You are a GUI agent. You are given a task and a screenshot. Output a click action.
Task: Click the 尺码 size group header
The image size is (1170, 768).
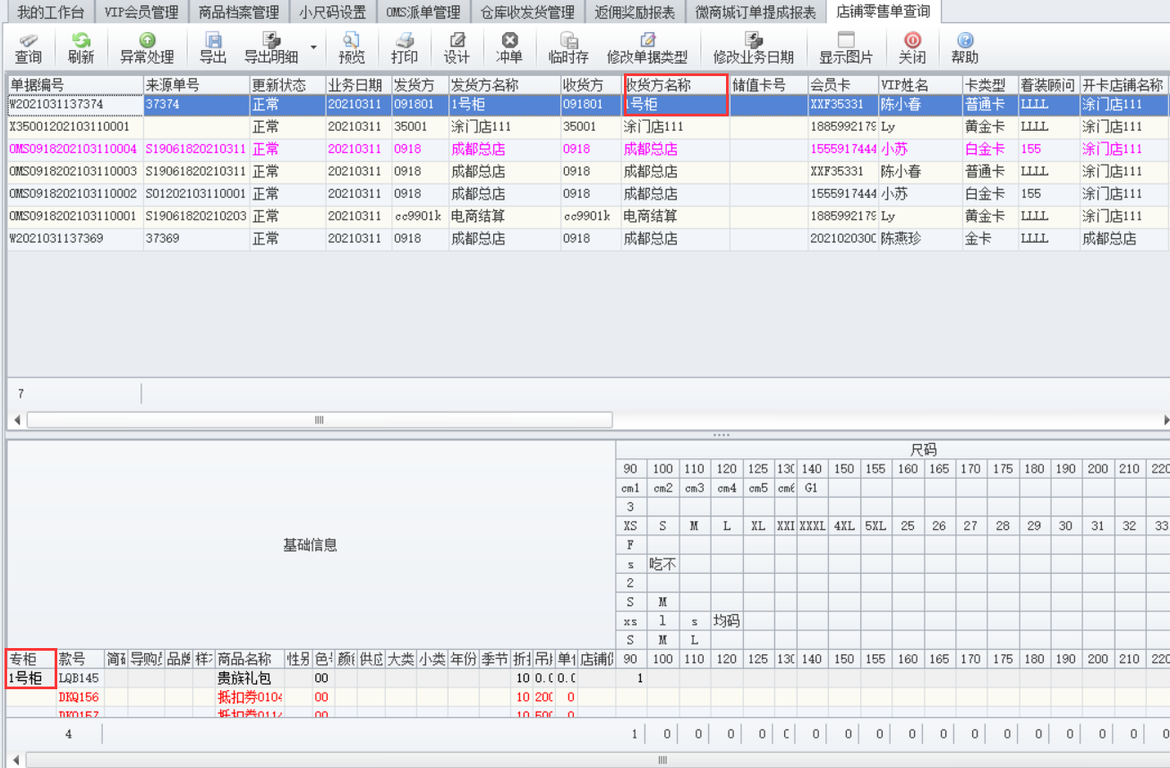922,450
